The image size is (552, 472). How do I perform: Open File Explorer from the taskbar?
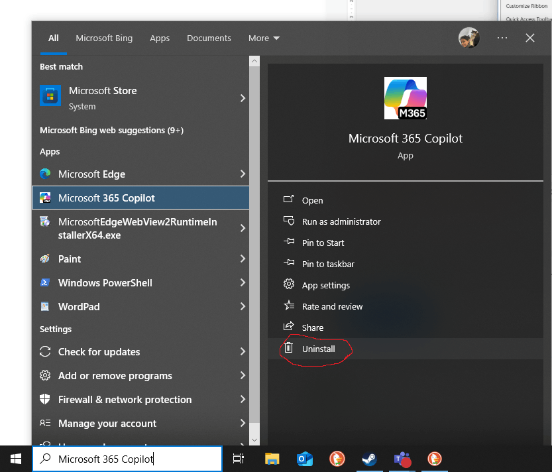click(272, 459)
